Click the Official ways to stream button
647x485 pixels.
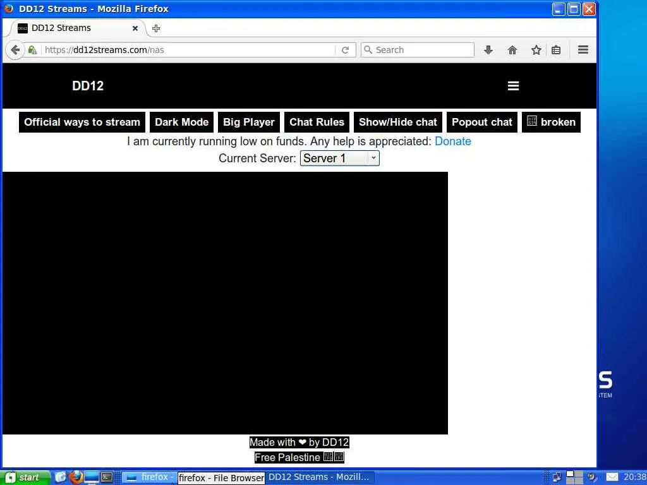[82, 122]
